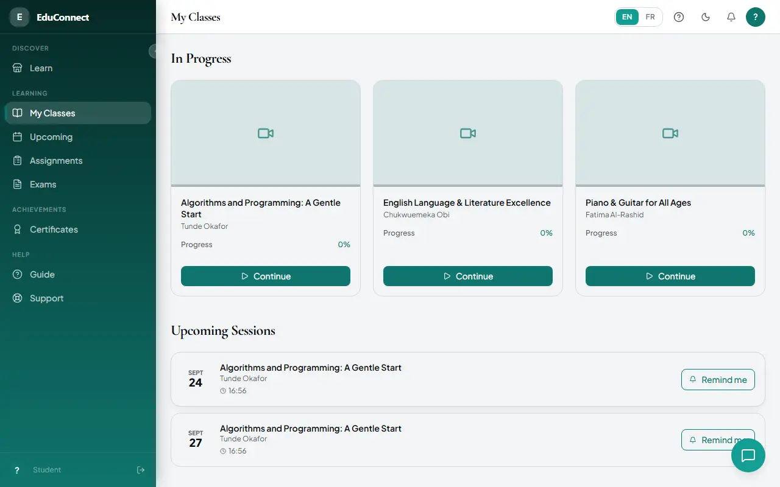The width and height of the screenshot is (780, 487).
Task: Click the Student label in sidebar footer
Action: click(x=47, y=470)
